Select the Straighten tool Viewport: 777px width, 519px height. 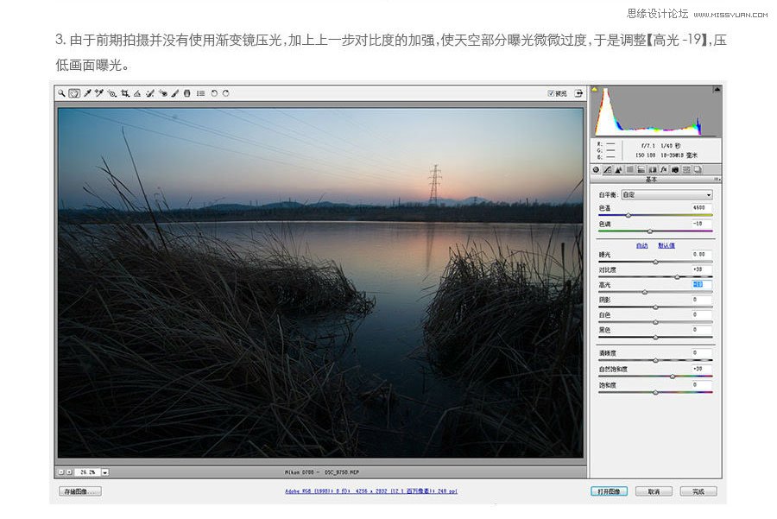coord(137,93)
